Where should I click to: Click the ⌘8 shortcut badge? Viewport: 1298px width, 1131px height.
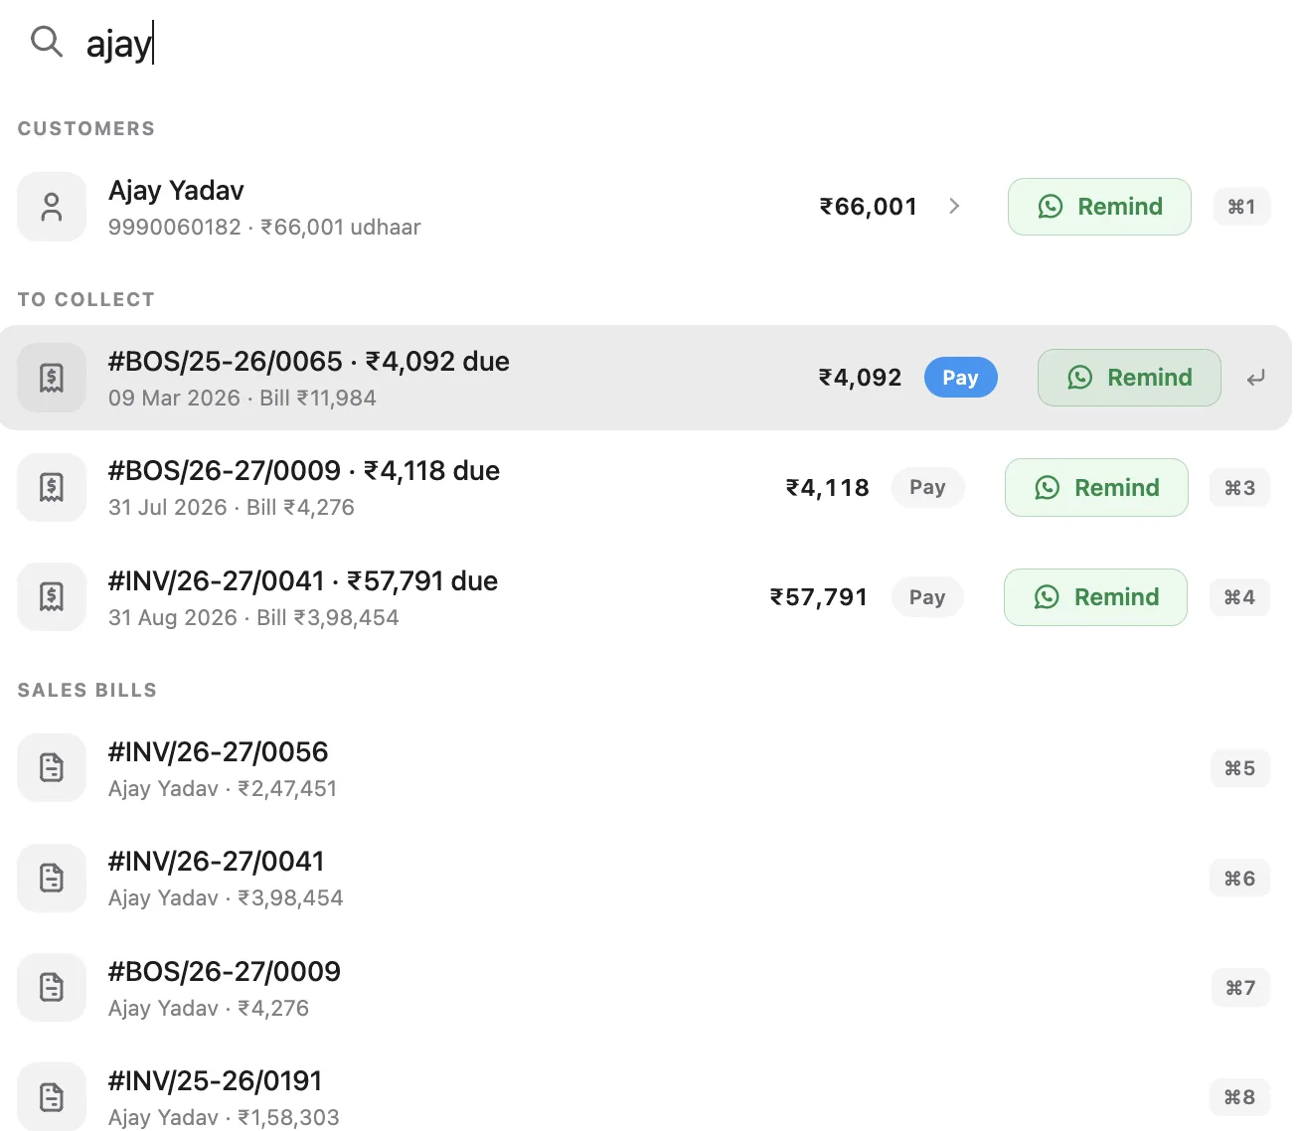[1240, 1097]
